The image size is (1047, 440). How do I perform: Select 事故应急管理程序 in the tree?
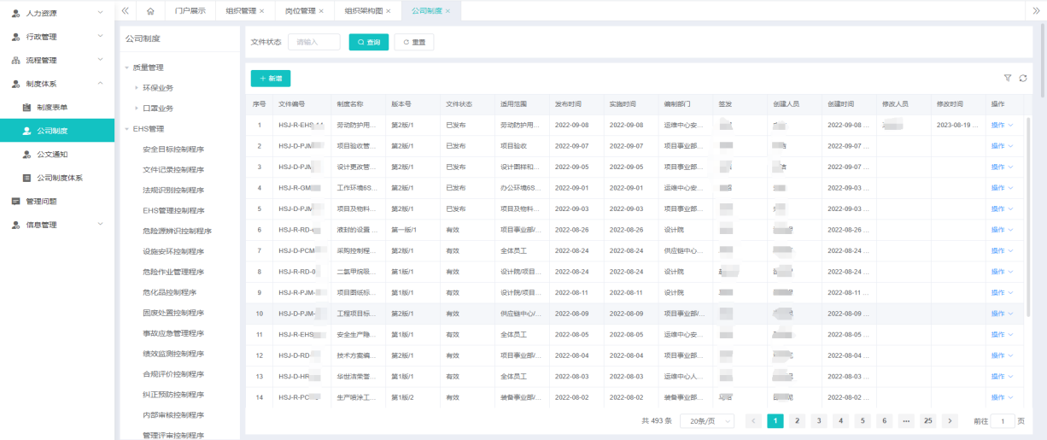coord(173,333)
